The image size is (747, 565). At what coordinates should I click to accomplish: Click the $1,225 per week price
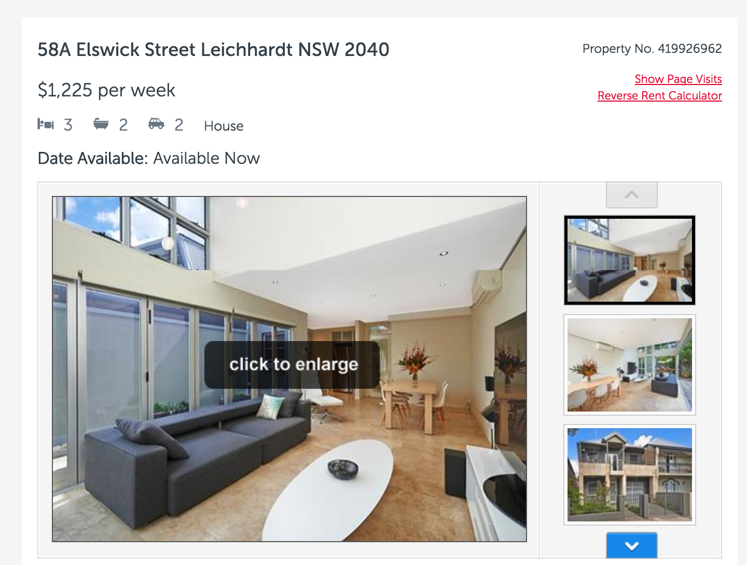[106, 90]
